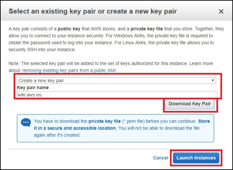Viewport: 233px width, 170px height.
Task: Click the dropdown arrow of key pair selector
Action: click(x=213, y=81)
